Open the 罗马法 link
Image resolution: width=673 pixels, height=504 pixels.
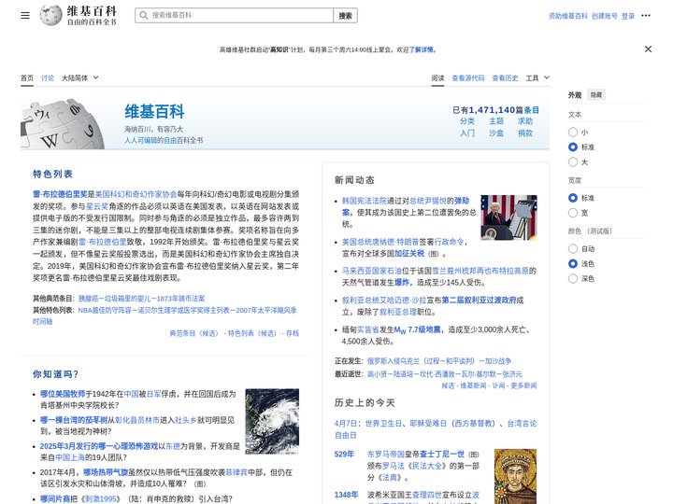tap(394, 466)
